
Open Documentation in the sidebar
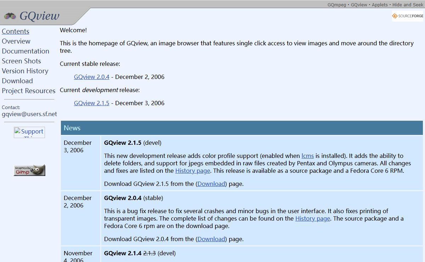point(25,51)
